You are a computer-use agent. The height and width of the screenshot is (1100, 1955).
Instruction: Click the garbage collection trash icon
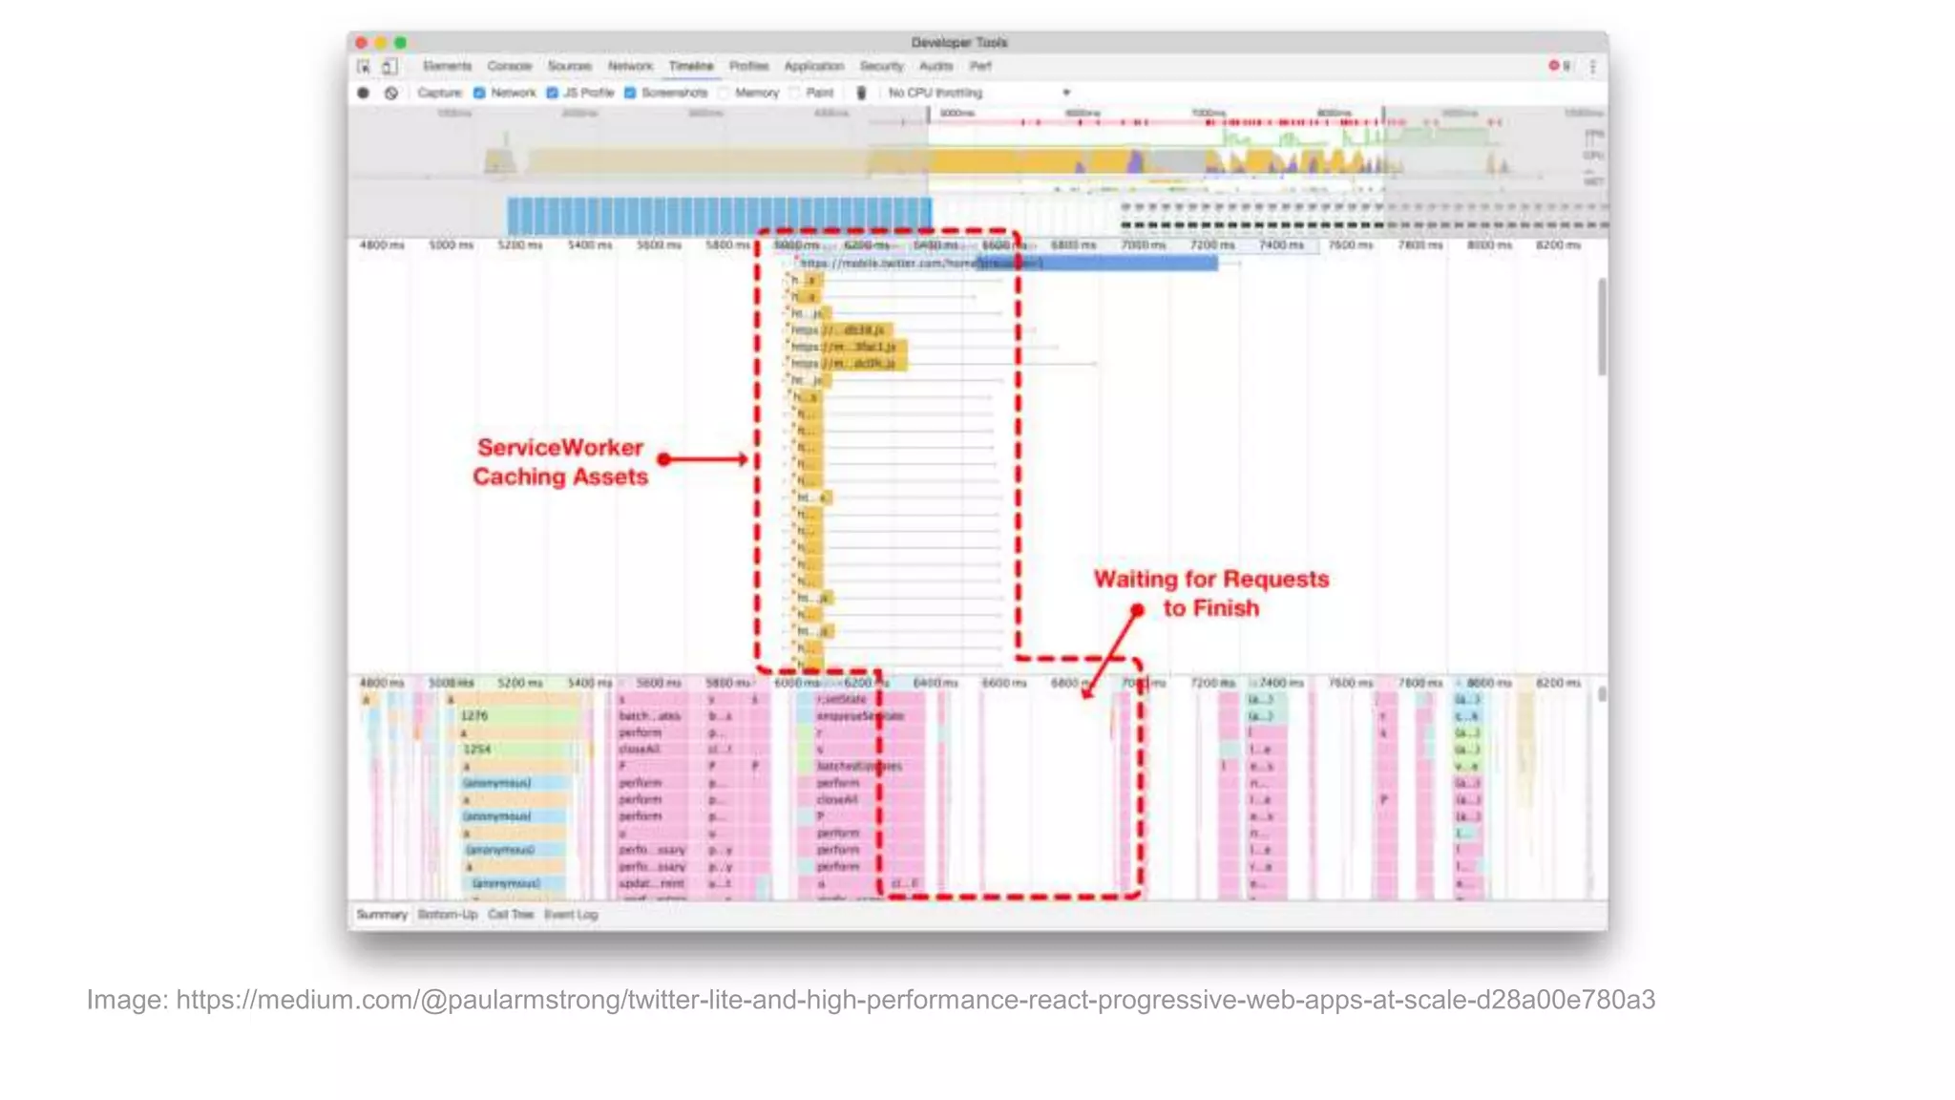pyautogui.click(x=861, y=94)
